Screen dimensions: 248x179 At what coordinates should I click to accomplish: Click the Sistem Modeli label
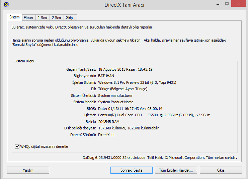(85, 102)
